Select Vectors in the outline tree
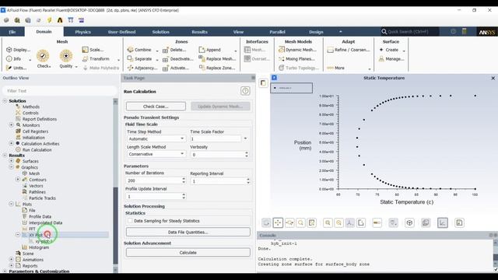 [36, 186]
